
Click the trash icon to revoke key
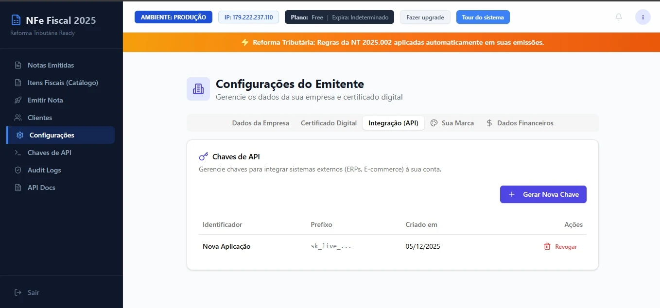(x=547, y=247)
